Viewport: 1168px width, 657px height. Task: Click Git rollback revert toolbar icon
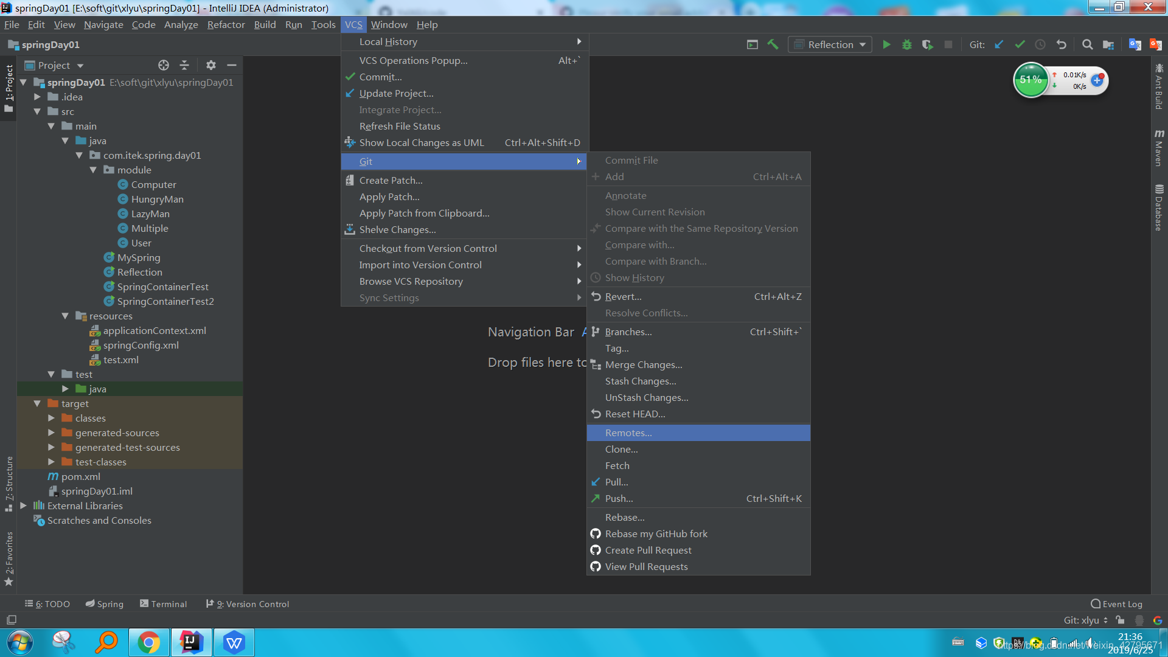[x=1061, y=44]
